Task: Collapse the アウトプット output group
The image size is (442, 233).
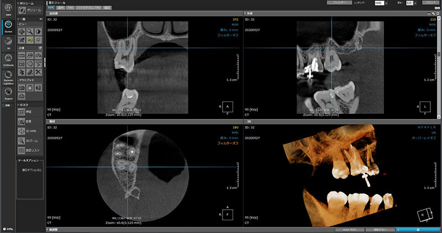Action: (x=18, y=80)
